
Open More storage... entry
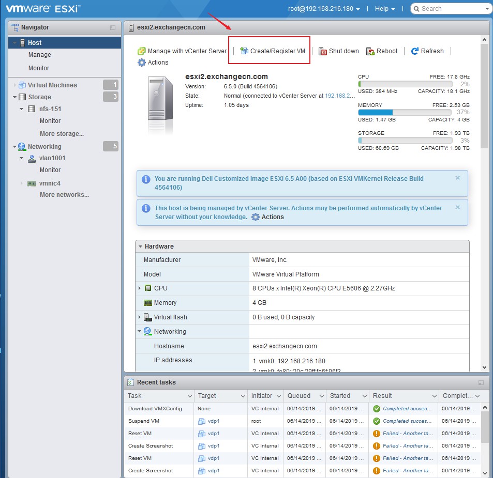pos(62,134)
